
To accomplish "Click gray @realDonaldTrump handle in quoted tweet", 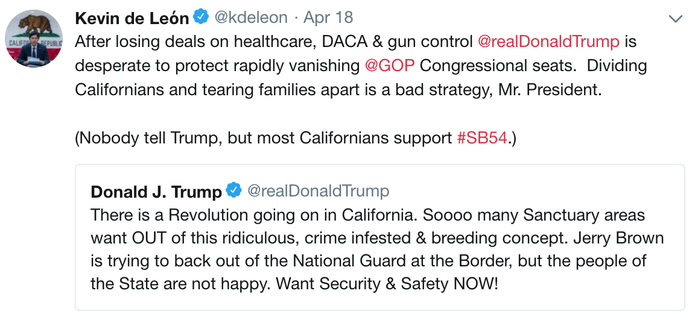I will [x=318, y=191].
